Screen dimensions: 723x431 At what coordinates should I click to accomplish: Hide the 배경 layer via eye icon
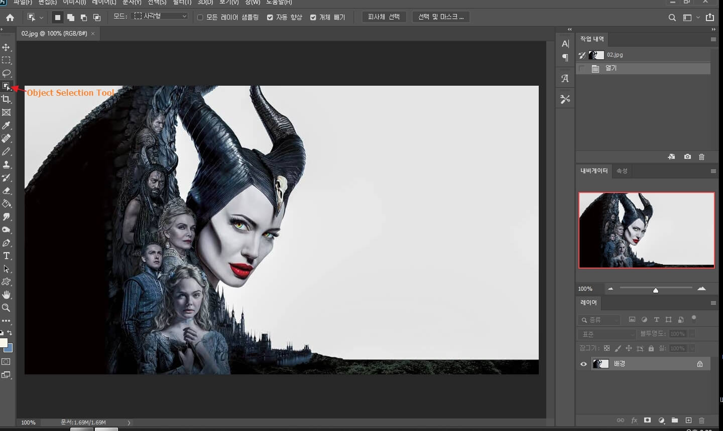(583, 364)
